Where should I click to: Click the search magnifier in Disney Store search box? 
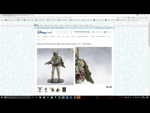(71, 32)
